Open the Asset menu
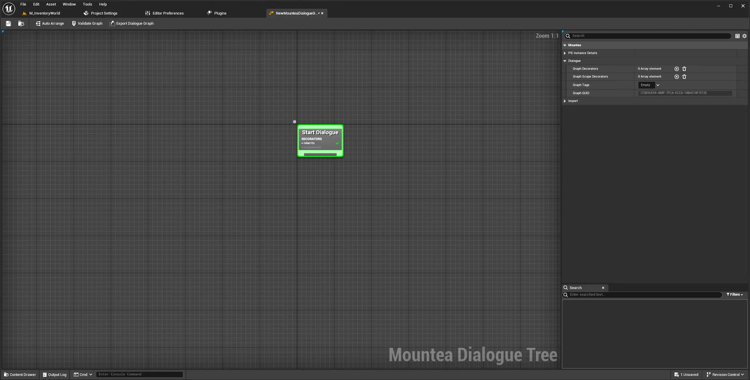Screen dimensions: 750x380 tap(51, 4)
